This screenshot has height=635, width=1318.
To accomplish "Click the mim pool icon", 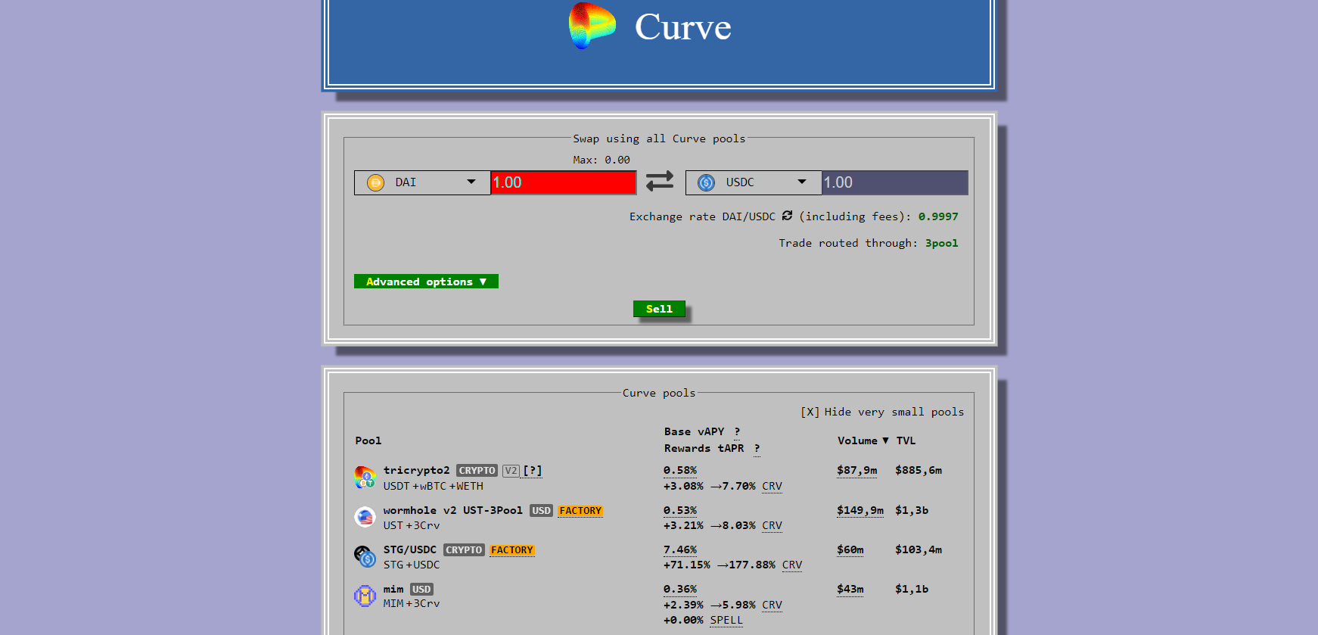I will (x=365, y=596).
